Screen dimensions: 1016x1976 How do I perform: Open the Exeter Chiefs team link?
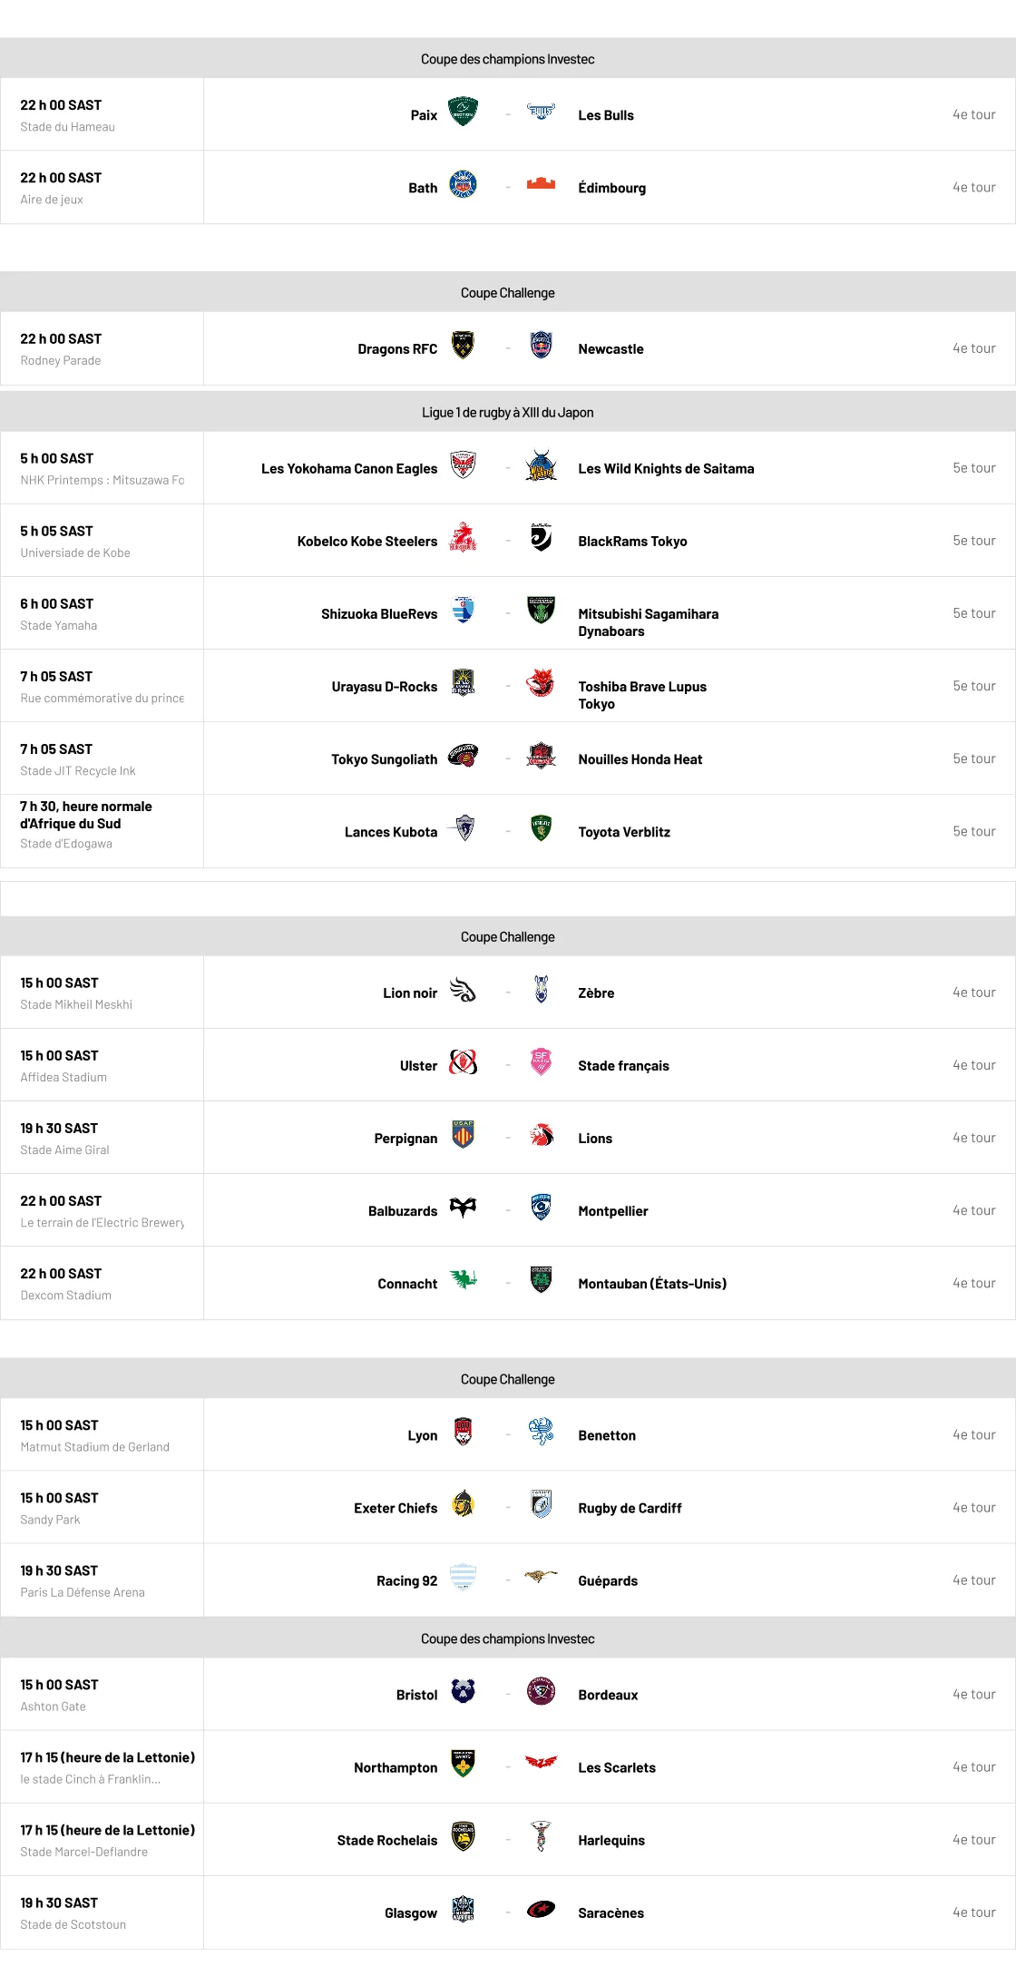click(396, 1508)
